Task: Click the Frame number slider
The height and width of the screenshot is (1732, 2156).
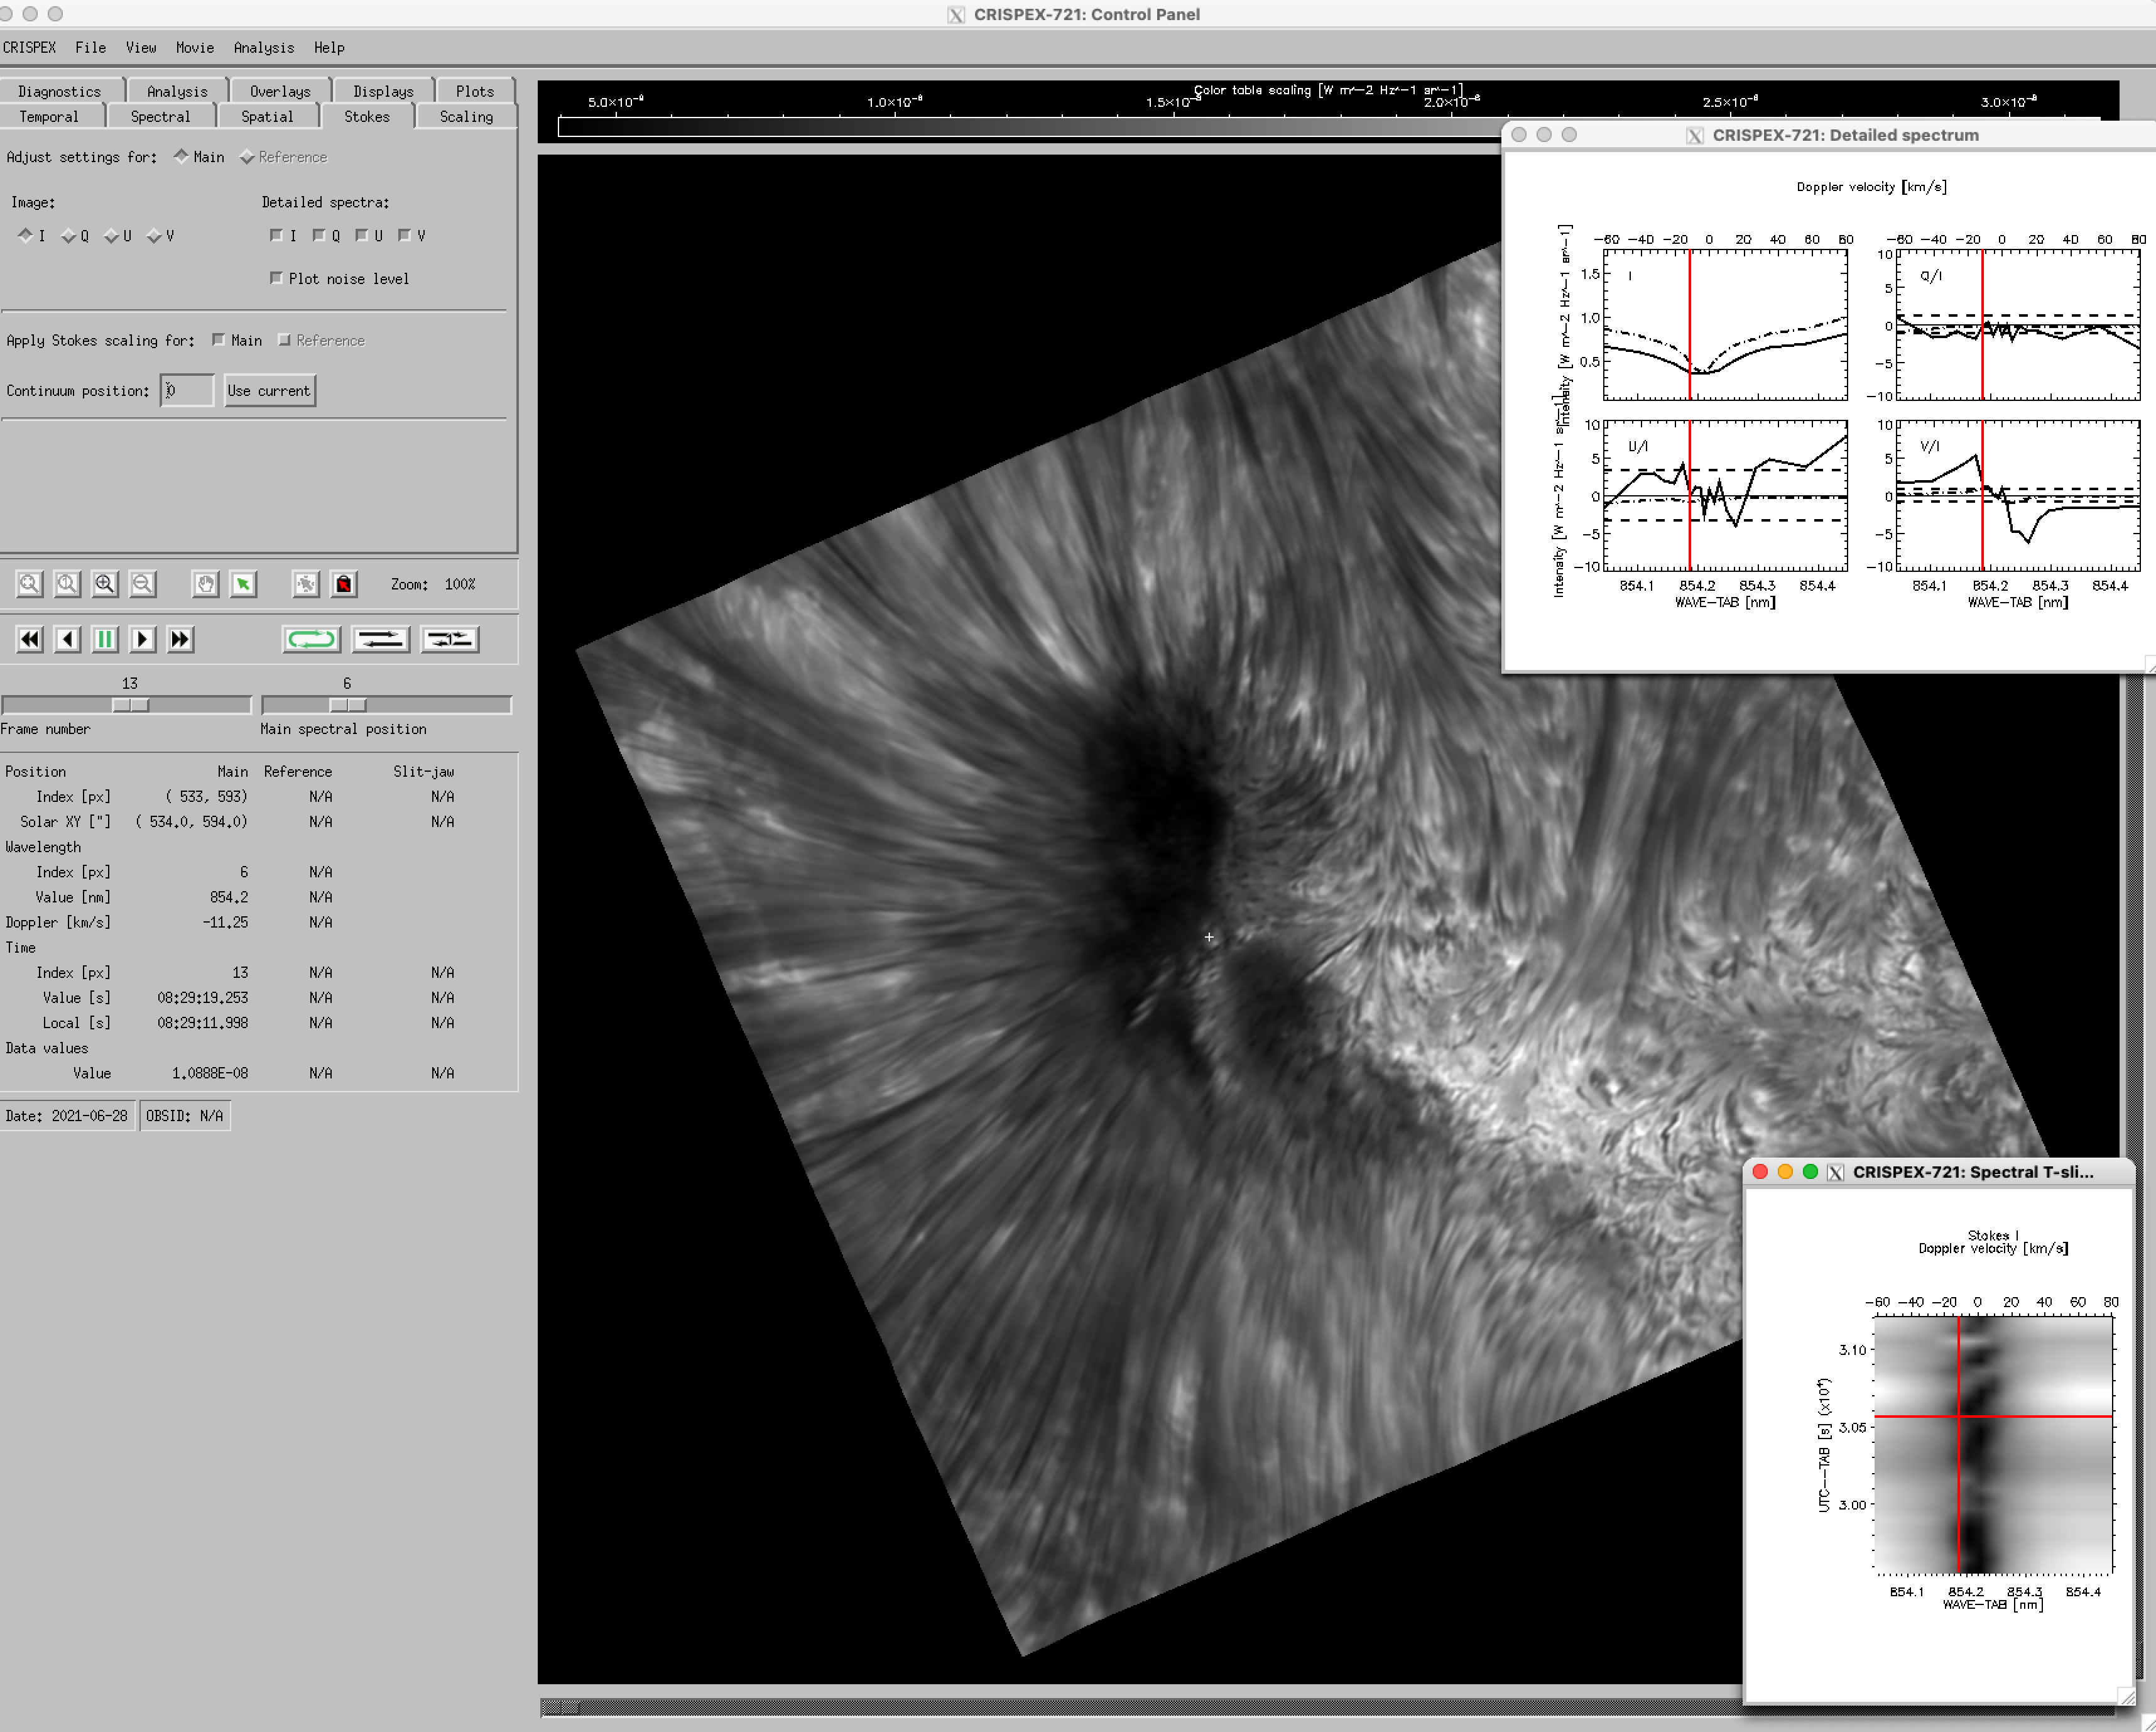Action: click(126, 704)
